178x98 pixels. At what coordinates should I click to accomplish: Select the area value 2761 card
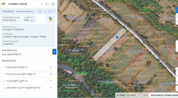tap(29, 19)
